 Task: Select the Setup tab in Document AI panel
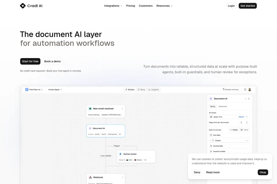pos(213,106)
